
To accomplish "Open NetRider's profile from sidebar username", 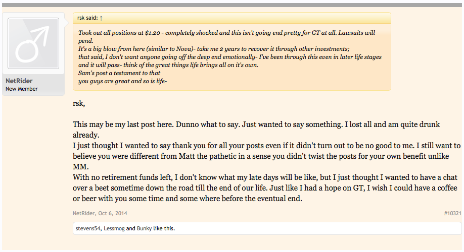I will point(19,81).
